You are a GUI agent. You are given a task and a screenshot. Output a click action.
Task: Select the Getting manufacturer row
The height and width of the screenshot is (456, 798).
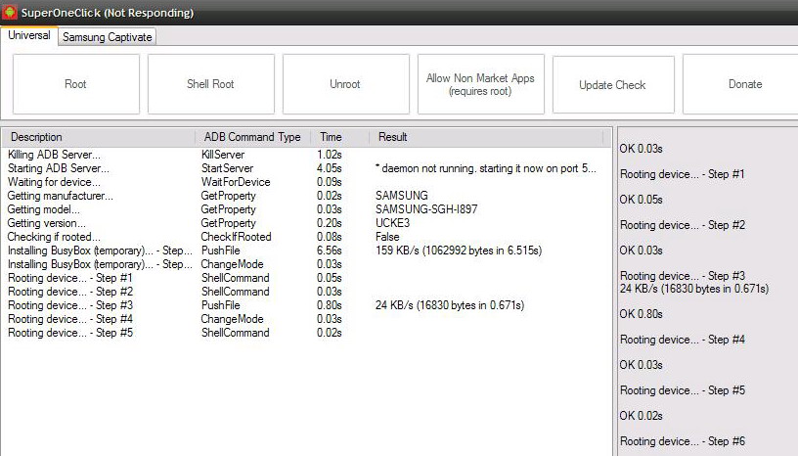(305, 196)
